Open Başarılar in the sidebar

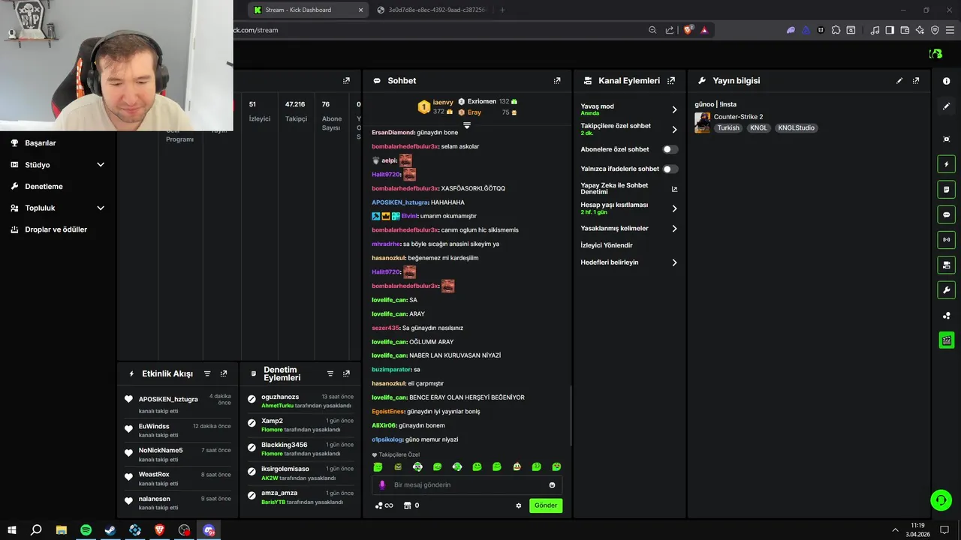point(41,143)
